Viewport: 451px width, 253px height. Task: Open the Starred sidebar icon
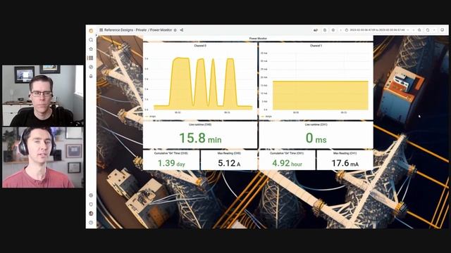91,49
